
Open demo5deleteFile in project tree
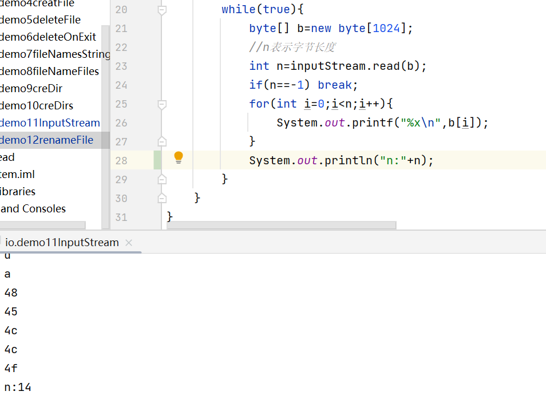tap(40, 20)
